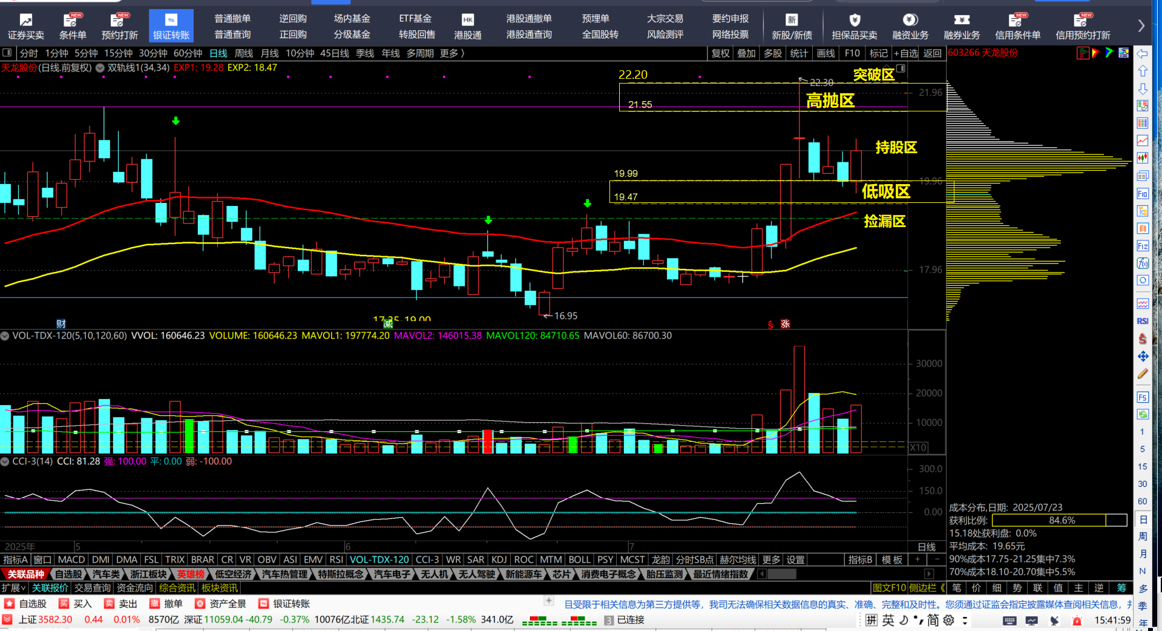Click the X10 volume scale box

click(x=918, y=448)
